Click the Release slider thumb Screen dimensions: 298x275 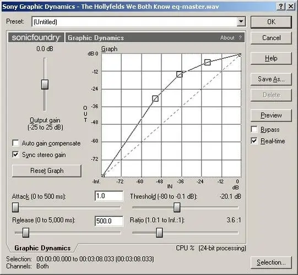26,233
